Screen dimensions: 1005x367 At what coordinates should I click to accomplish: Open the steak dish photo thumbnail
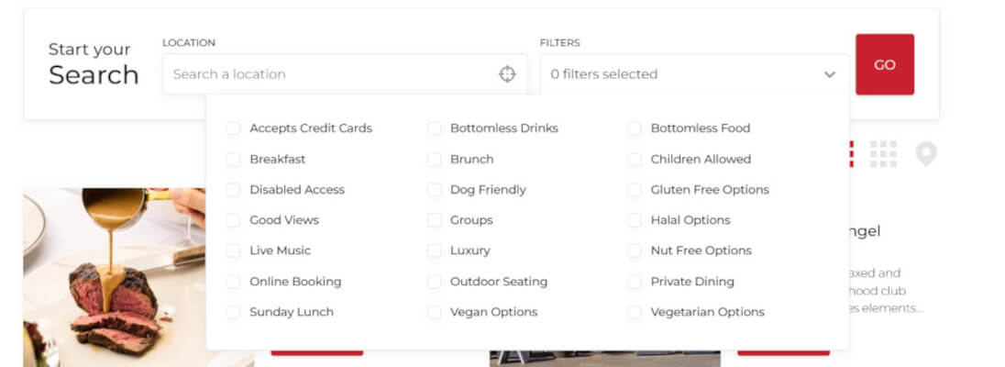tap(115, 277)
